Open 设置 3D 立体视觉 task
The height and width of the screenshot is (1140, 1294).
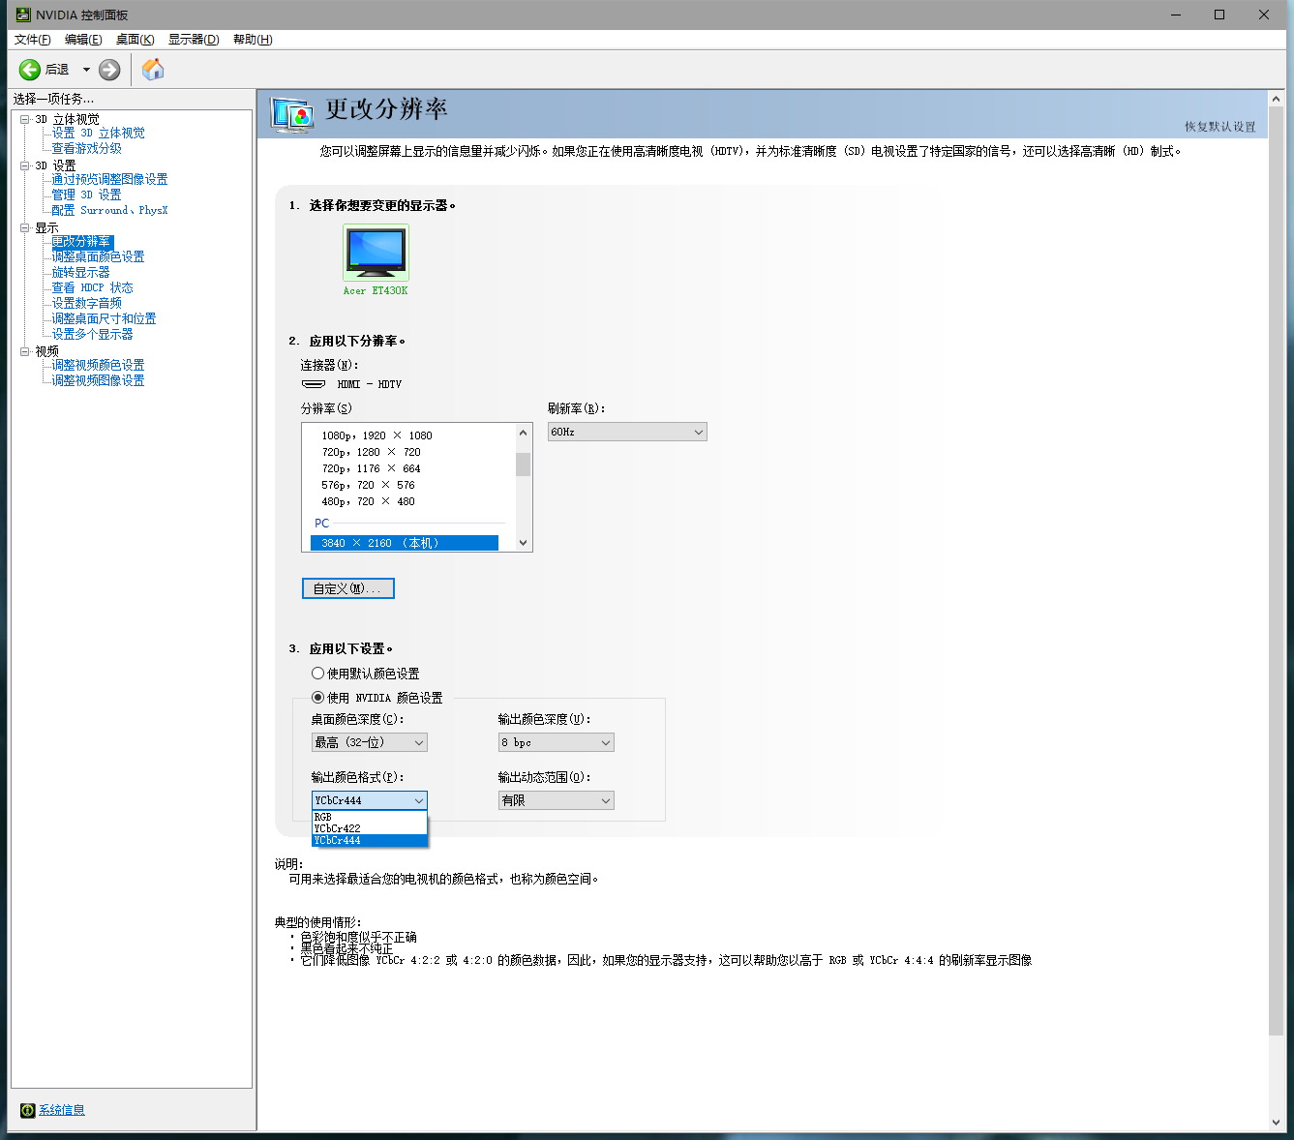tap(98, 133)
